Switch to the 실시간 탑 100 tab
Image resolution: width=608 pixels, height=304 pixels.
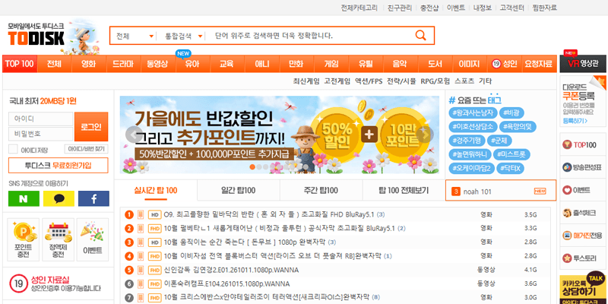pyautogui.click(x=156, y=191)
